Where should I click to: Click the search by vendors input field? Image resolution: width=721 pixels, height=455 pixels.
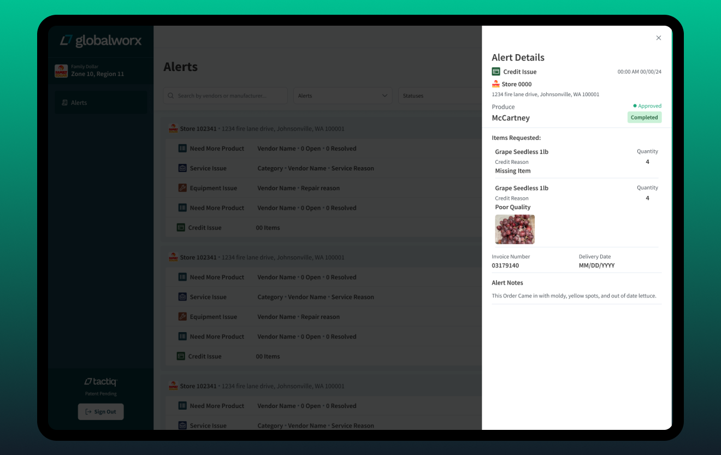(x=226, y=96)
